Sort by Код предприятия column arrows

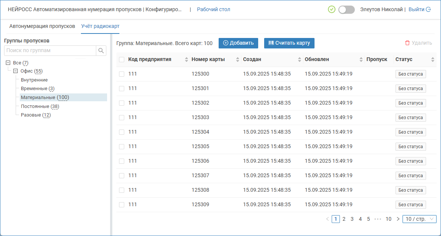[187, 60]
